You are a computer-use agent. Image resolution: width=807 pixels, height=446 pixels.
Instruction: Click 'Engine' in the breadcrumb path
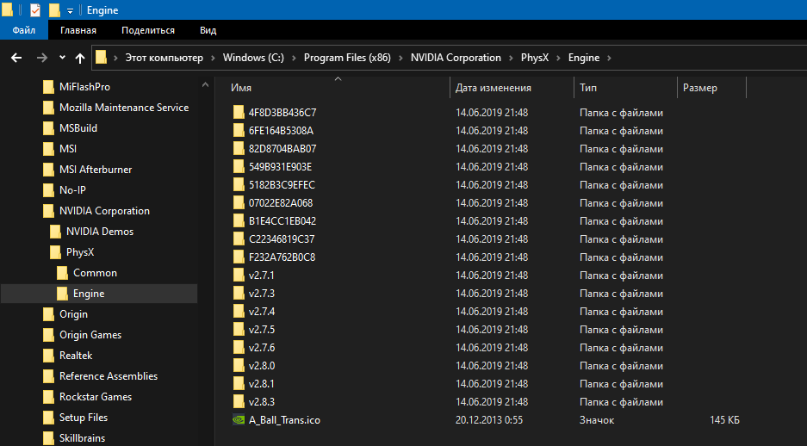click(584, 58)
